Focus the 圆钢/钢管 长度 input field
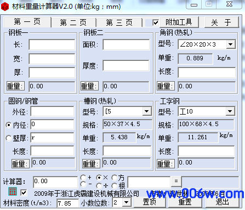 (52, 151)
